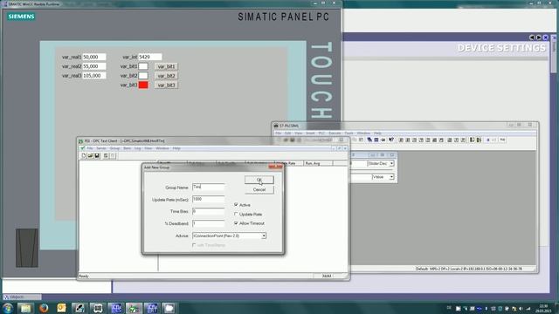Click the Device Settings back arrow icon
The height and width of the screenshot is (314, 559).
pyautogui.click(x=532, y=38)
